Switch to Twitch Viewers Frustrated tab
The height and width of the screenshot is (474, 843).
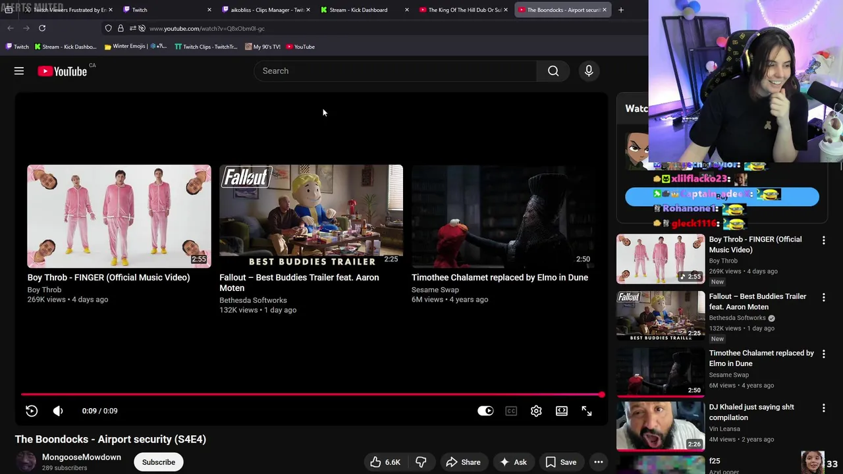[x=68, y=10]
